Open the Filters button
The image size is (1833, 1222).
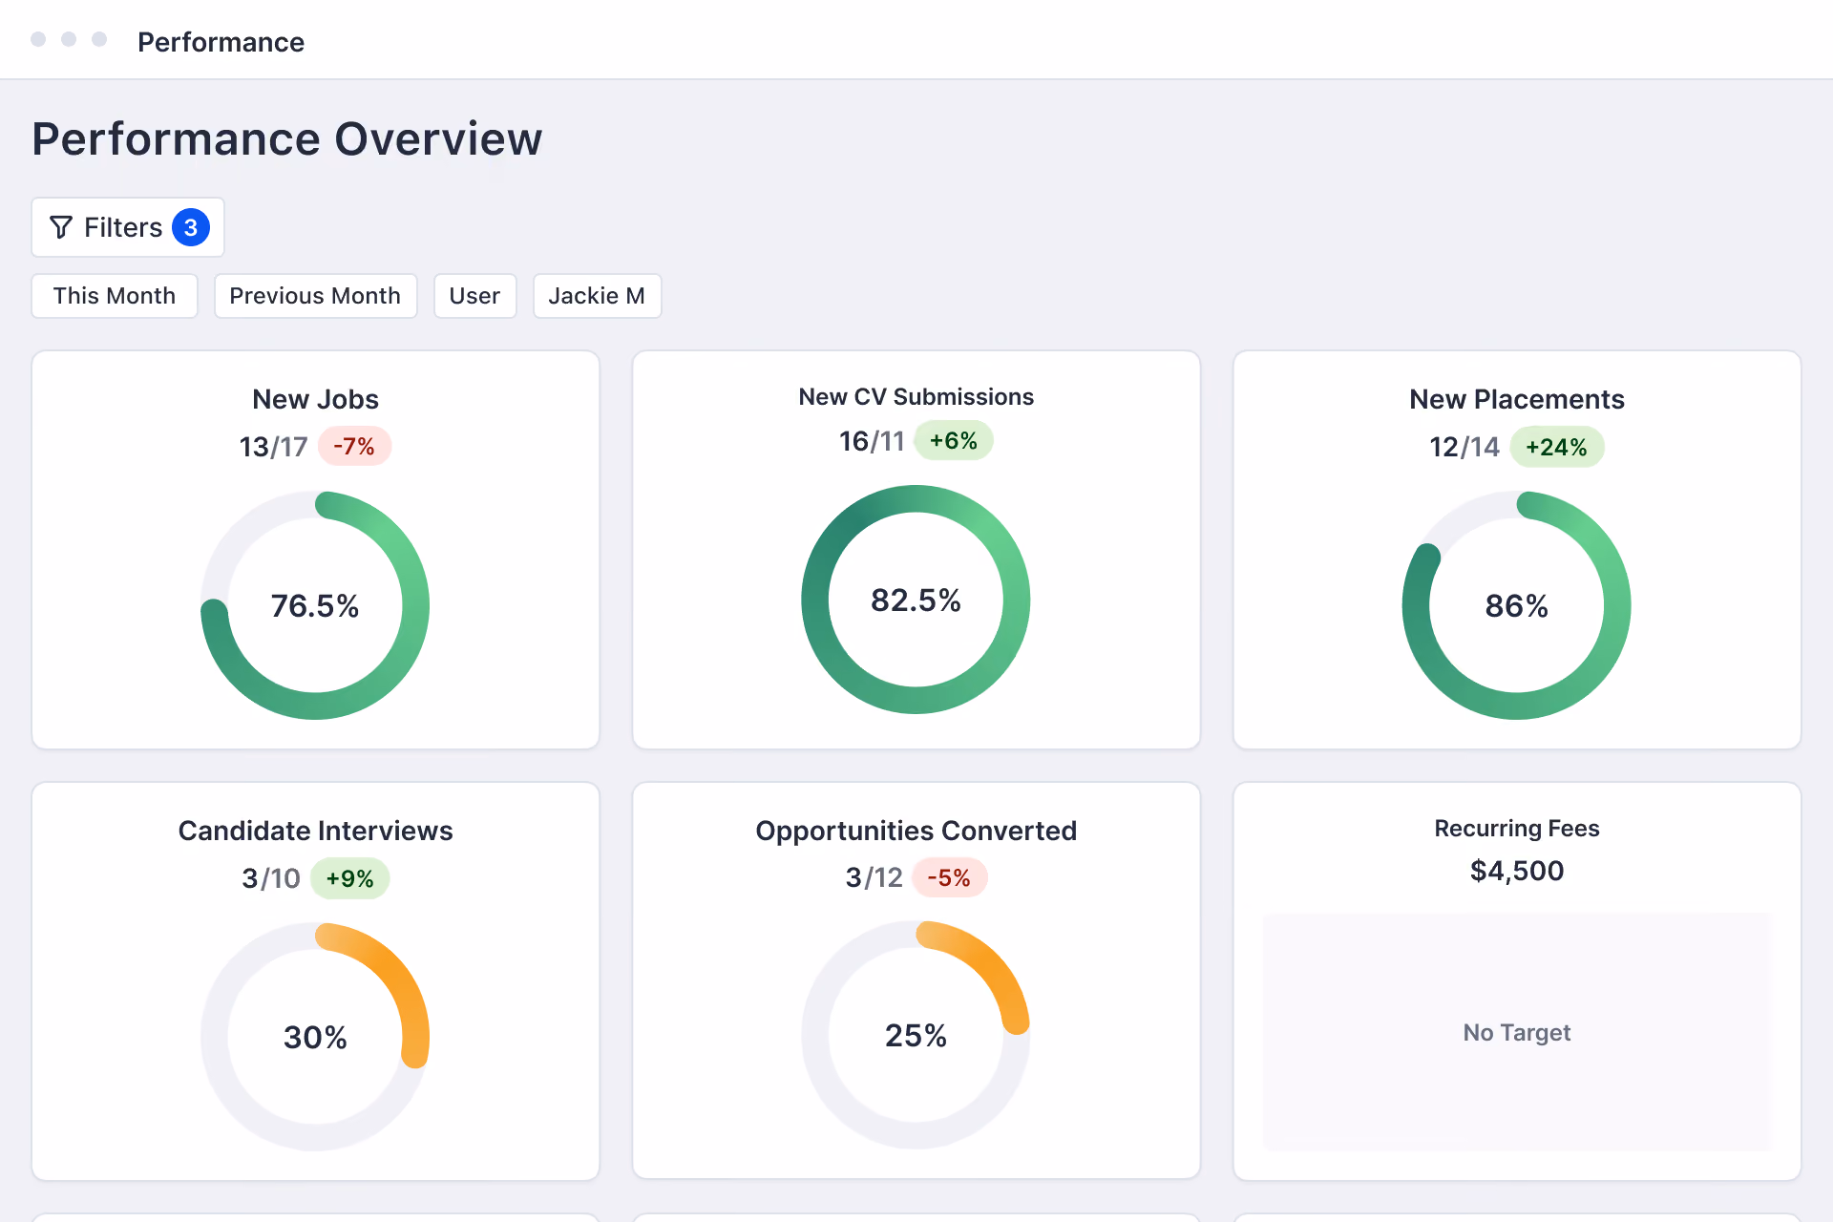(x=128, y=227)
